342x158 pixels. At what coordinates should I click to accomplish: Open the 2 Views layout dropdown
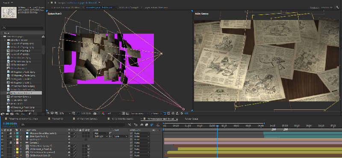156,113
